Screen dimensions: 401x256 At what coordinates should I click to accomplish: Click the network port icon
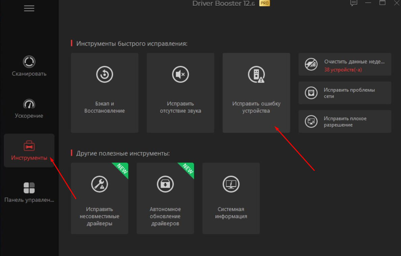pyautogui.click(x=311, y=93)
